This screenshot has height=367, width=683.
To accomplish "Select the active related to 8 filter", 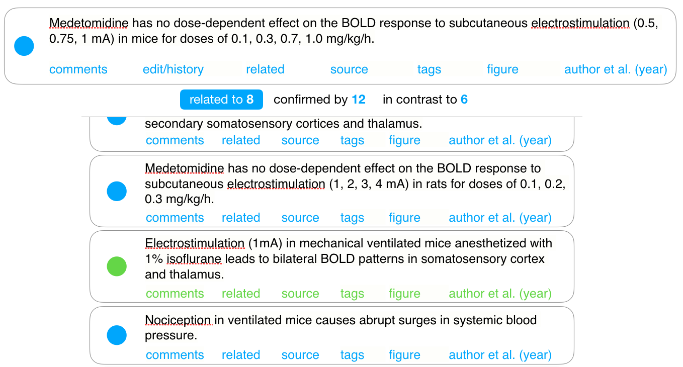I will point(221,99).
